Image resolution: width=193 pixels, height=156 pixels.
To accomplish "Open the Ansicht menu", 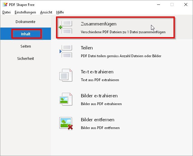I will coord(46,12).
